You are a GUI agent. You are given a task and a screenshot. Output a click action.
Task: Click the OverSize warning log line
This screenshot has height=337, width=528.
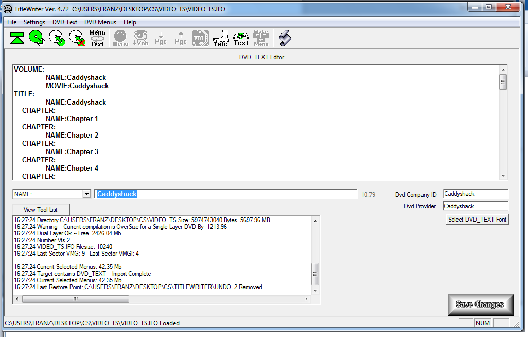click(x=120, y=227)
